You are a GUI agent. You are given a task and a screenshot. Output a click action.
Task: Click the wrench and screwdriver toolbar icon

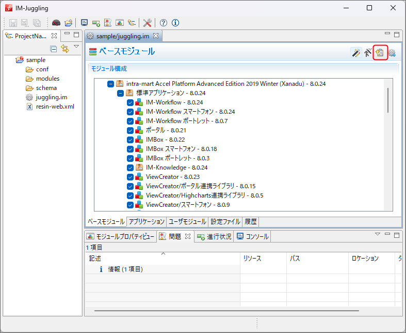coord(148,23)
